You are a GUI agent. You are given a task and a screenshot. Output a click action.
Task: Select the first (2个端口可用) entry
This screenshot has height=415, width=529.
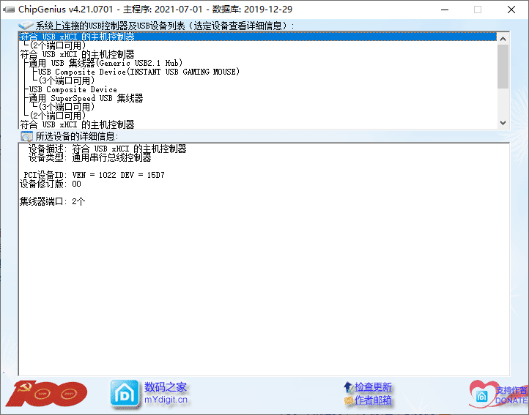(x=57, y=45)
